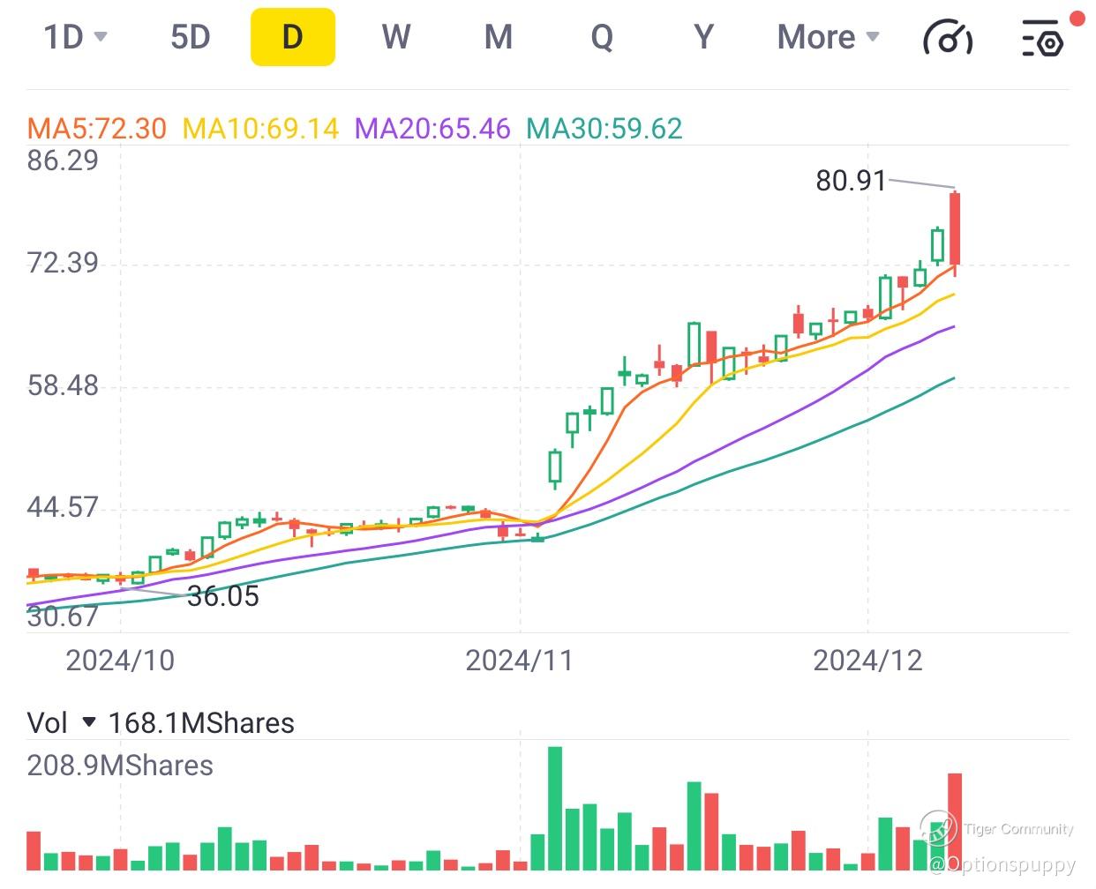This screenshot has width=1096, height=889.
Task: Tap the MA20:65.46 indicator label
Action: pyautogui.click(x=432, y=129)
